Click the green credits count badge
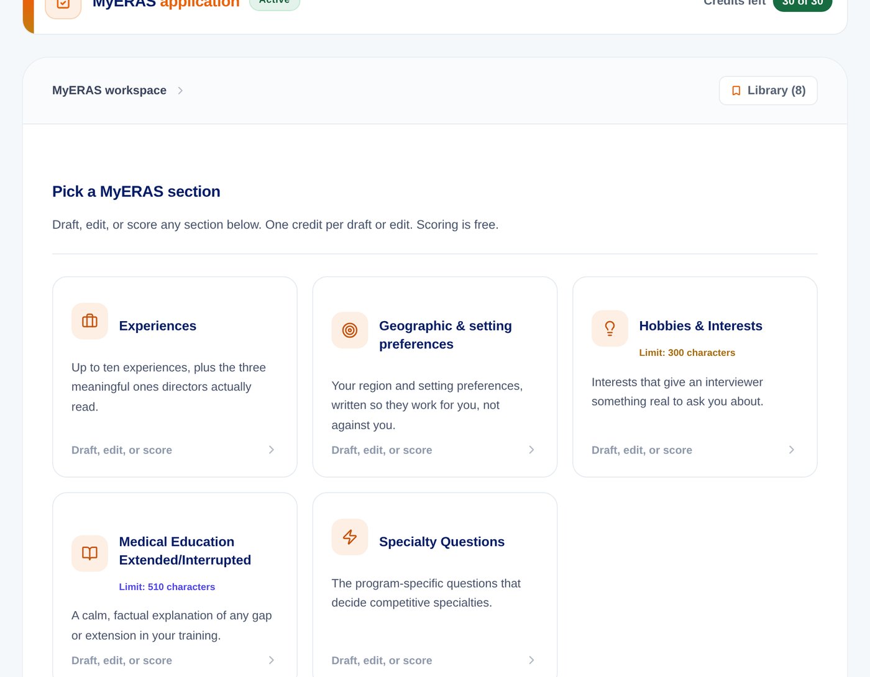870x677 pixels. (802, 4)
